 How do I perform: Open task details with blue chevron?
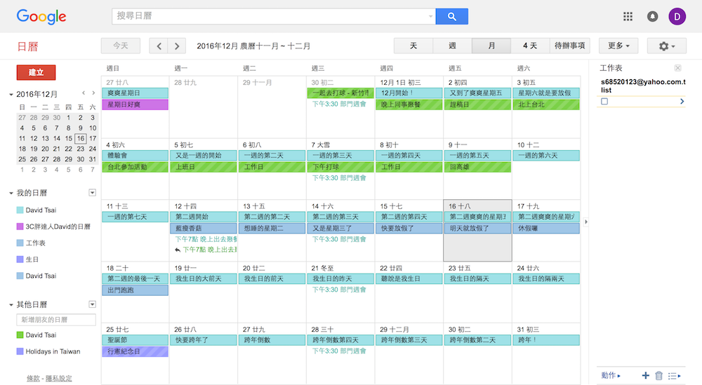click(682, 102)
